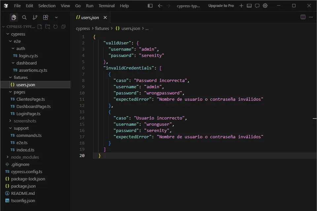The width and height of the screenshot is (317, 211).
Task: Open cypress.config.ts file
Action: click(x=26, y=172)
